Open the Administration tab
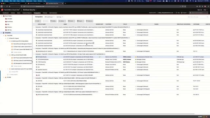The width and height of the screenshot is (210, 118). [x=53, y=13]
